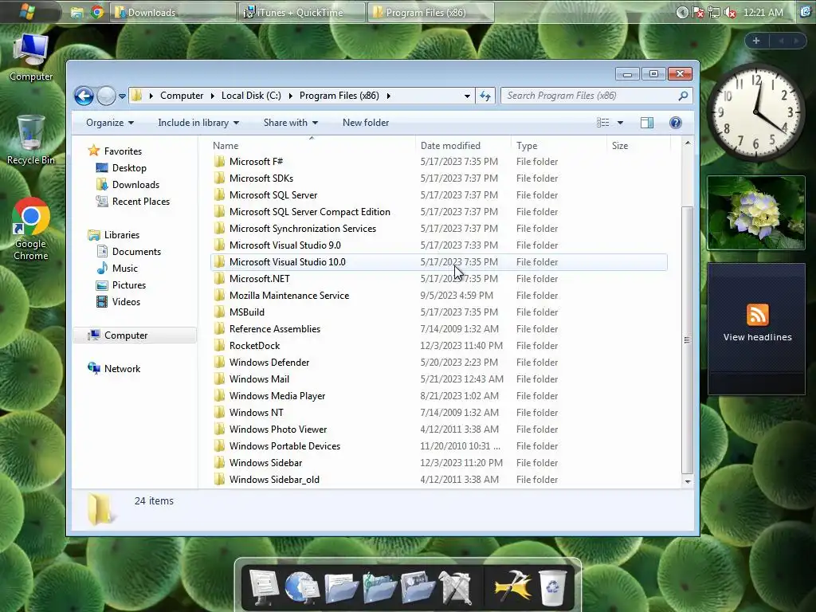
Task: Sort by the Date modified column header
Action: click(450, 146)
